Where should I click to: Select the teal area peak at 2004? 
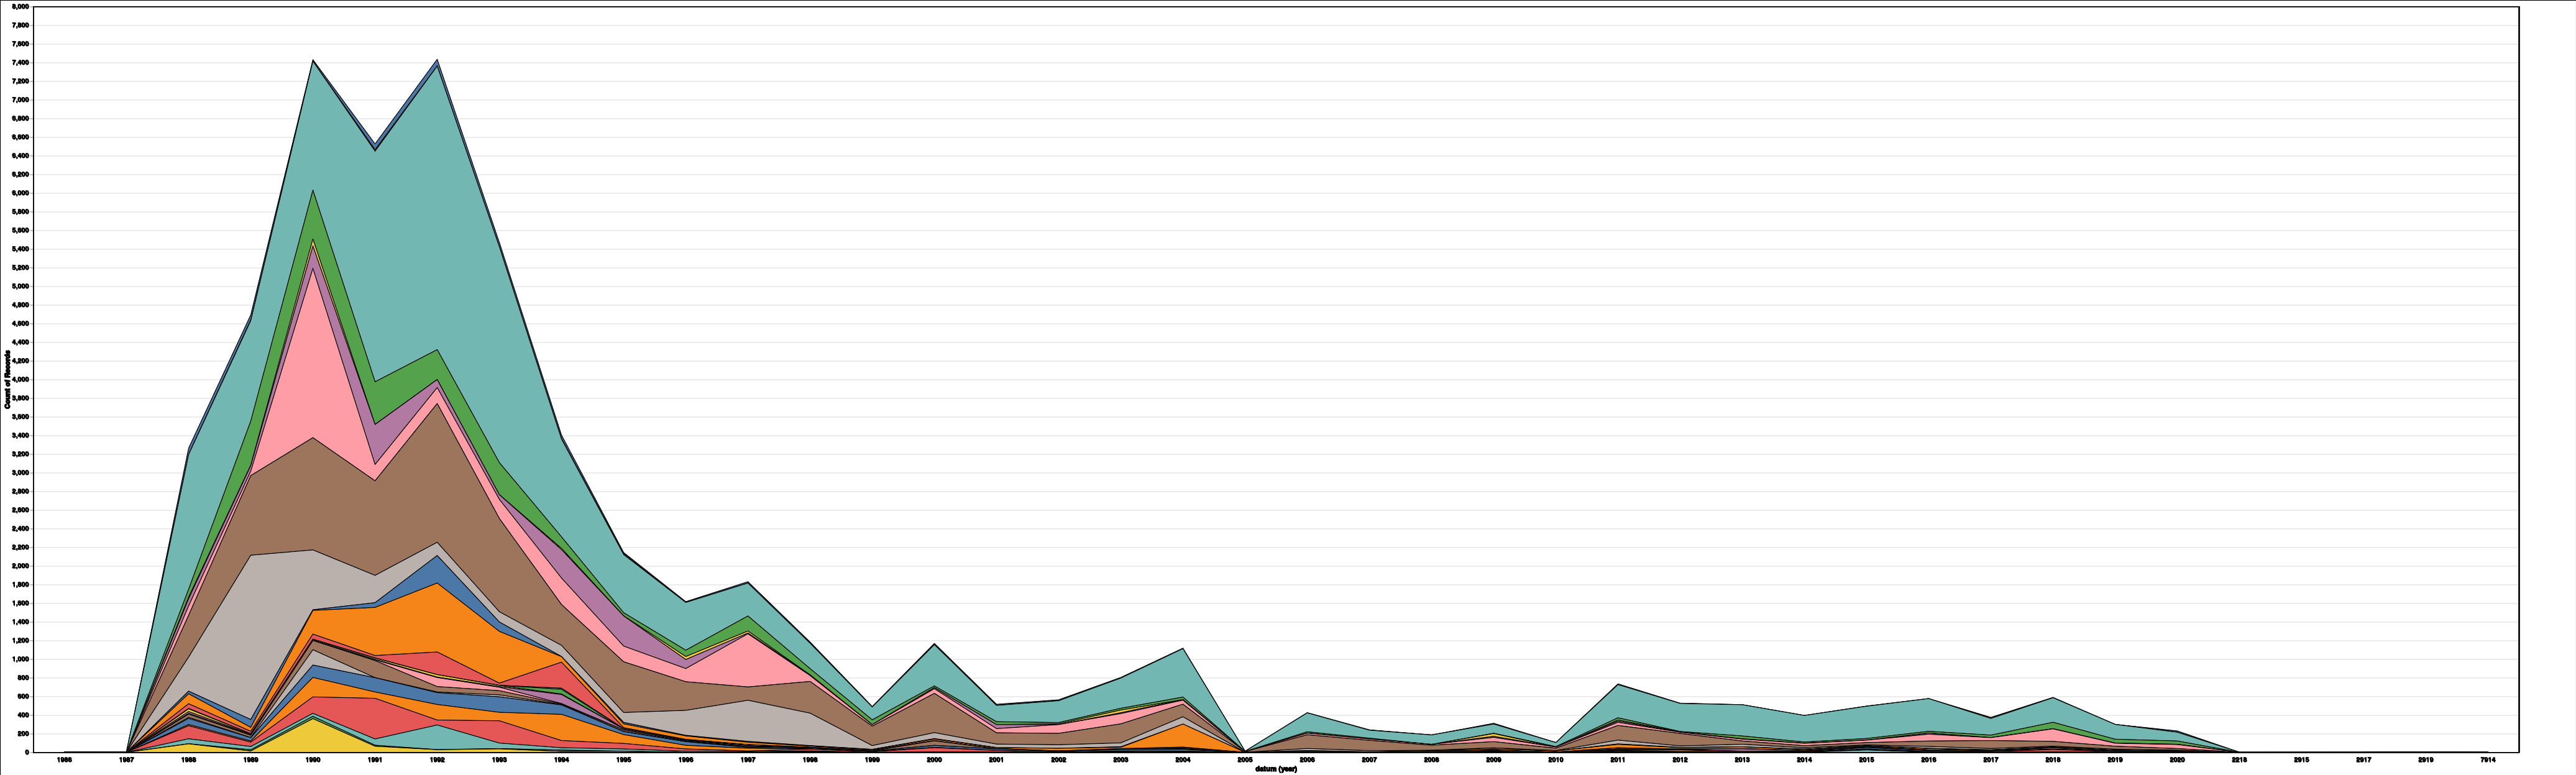tap(1182, 672)
